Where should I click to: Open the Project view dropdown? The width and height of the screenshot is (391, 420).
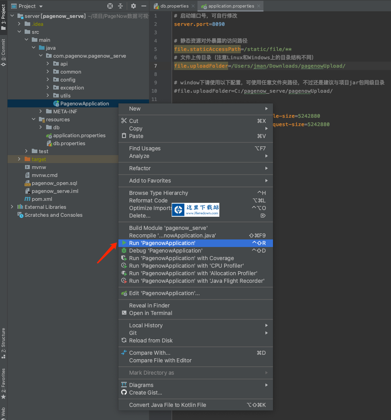click(41, 6)
